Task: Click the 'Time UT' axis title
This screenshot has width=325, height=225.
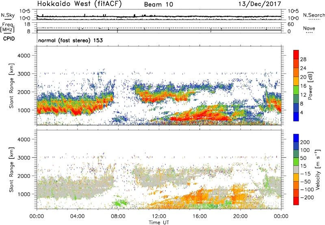Action: click(x=159, y=222)
